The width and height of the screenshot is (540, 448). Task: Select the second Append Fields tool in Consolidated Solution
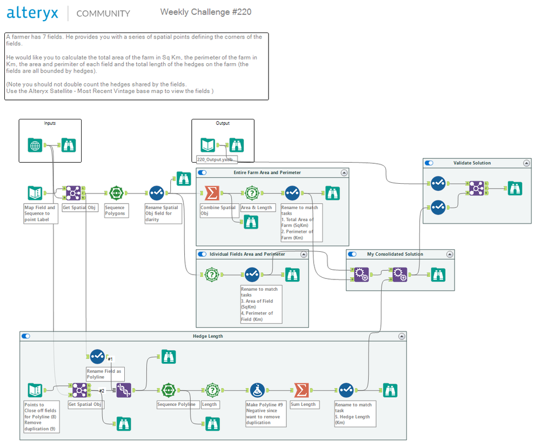click(400, 275)
